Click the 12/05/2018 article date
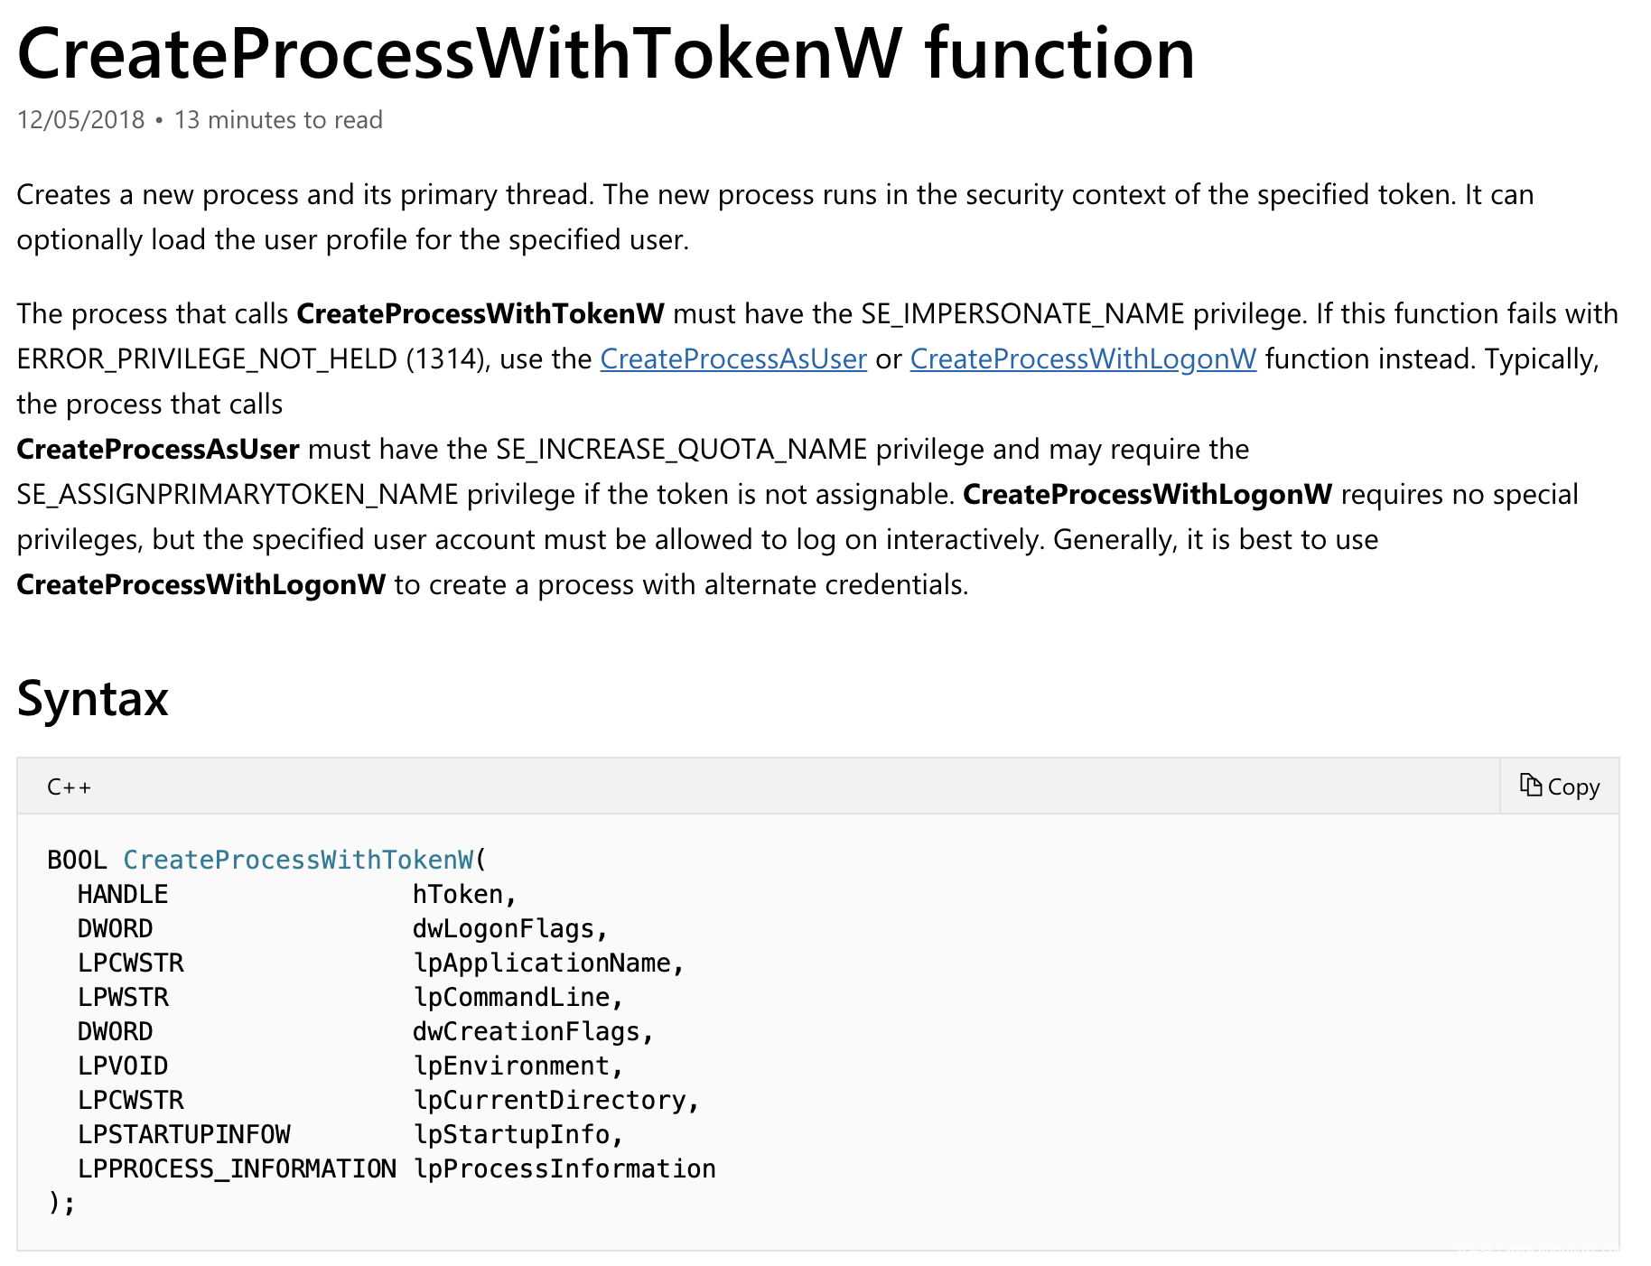 pos(80,120)
